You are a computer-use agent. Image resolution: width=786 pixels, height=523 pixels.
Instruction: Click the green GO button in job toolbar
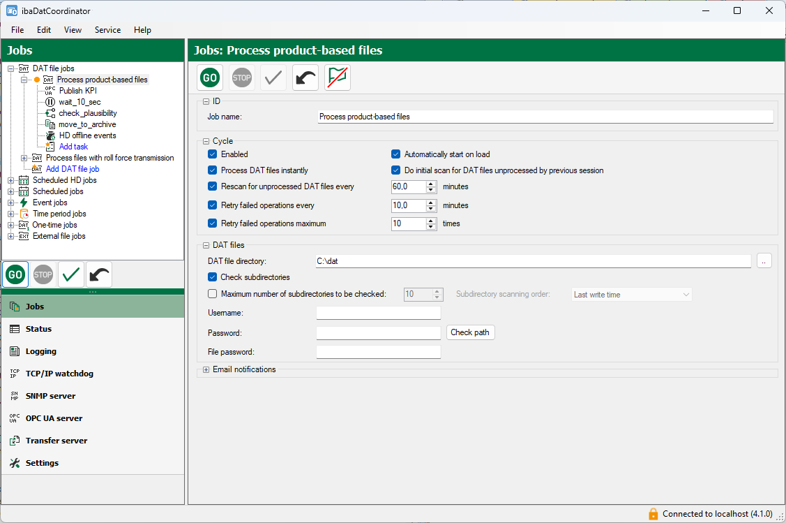click(209, 78)
